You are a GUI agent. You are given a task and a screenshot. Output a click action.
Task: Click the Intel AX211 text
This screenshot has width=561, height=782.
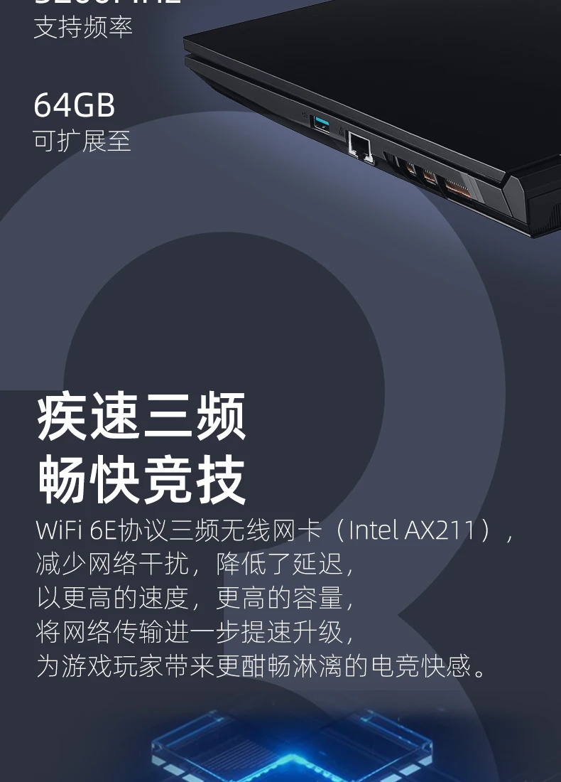[412, 530]
